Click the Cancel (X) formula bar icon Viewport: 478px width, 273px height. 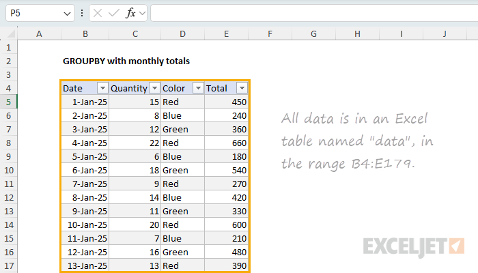coord(98,13)
